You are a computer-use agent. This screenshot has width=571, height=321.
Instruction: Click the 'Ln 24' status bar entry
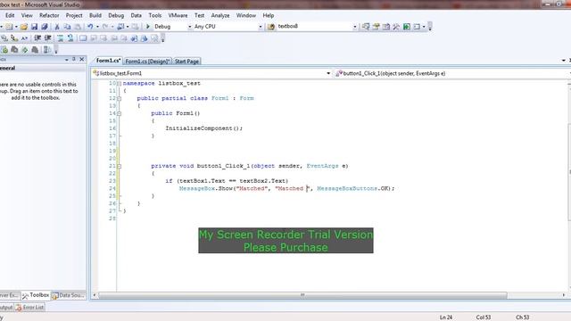(446, 317)
